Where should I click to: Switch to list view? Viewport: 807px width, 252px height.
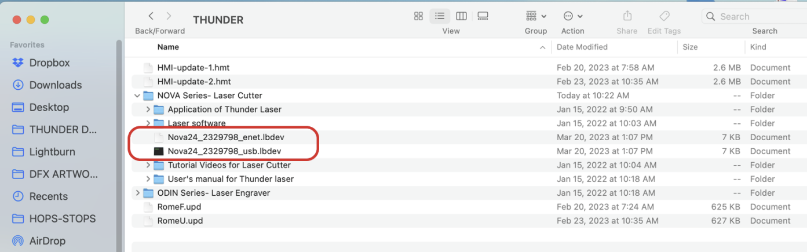point(440,16)
